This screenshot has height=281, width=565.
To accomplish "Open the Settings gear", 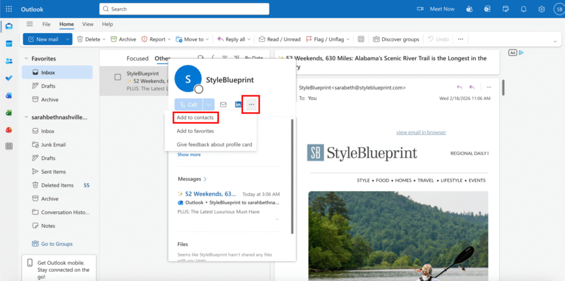I will pos(542,9).
